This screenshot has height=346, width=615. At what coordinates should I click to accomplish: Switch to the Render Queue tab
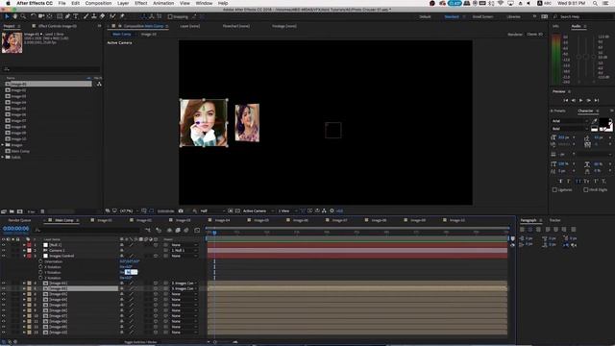(x=19, y=220)
